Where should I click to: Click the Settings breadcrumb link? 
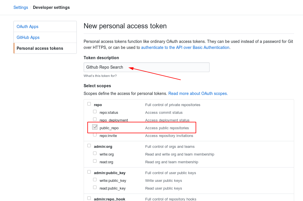pos(21,7)
